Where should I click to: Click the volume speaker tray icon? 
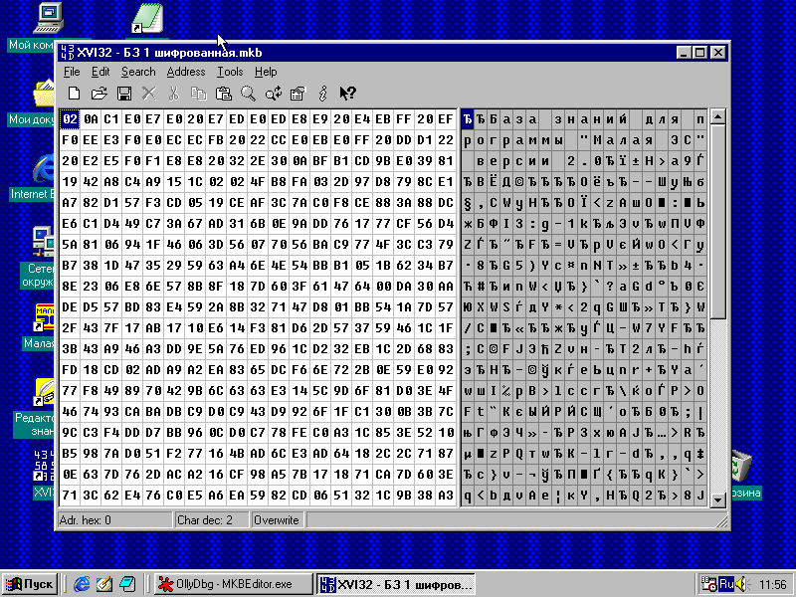point(741,585)
